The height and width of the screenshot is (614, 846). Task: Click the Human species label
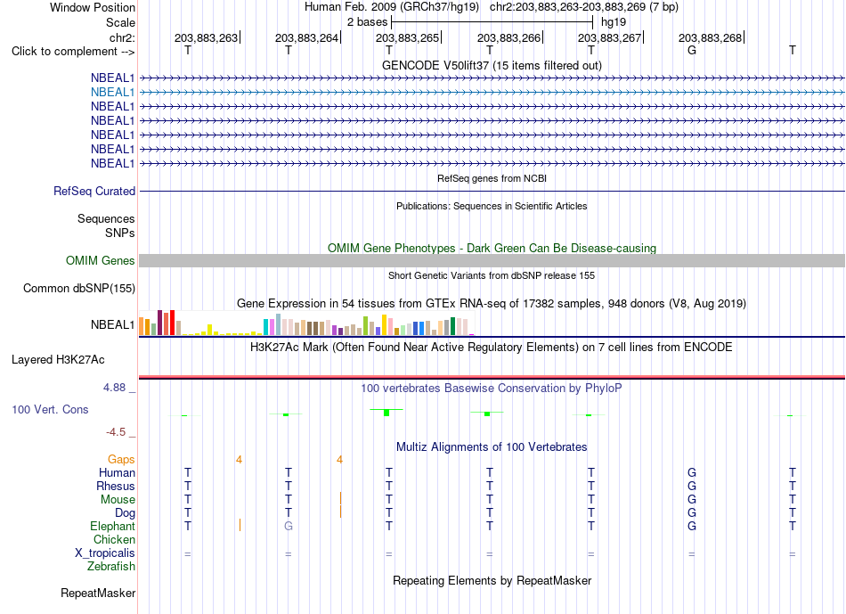click(117, 473)
